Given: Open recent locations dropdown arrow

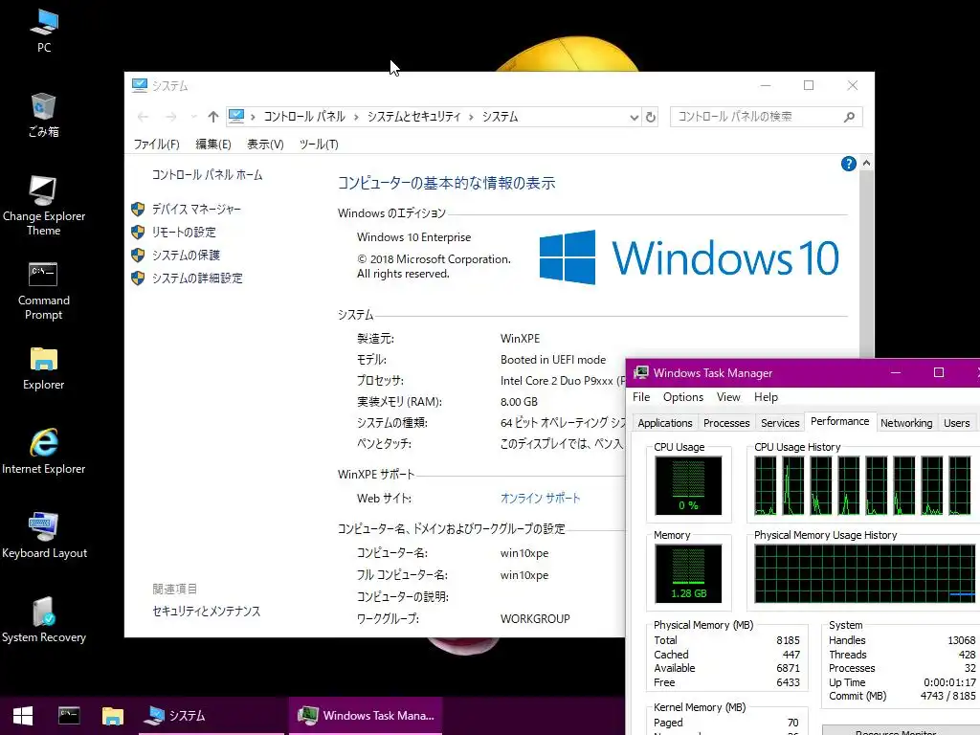Looking at the screenshot, I should 193,117.
